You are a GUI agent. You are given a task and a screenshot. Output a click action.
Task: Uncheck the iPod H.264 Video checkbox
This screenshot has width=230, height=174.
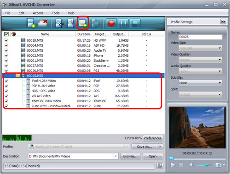(x=6, y=81)
